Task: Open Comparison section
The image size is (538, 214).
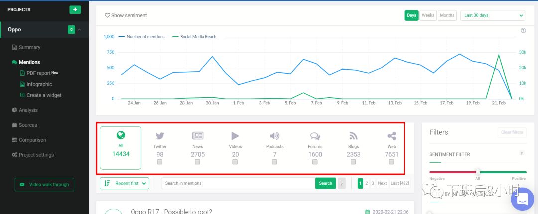Action: [x=32, y=140]
